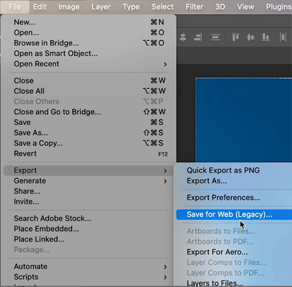Open Export Preferences...

coord(234,198)
